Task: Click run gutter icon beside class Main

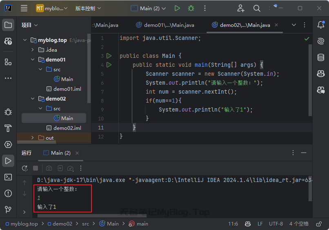Action: pyautogui.click(x=109, y=56)
